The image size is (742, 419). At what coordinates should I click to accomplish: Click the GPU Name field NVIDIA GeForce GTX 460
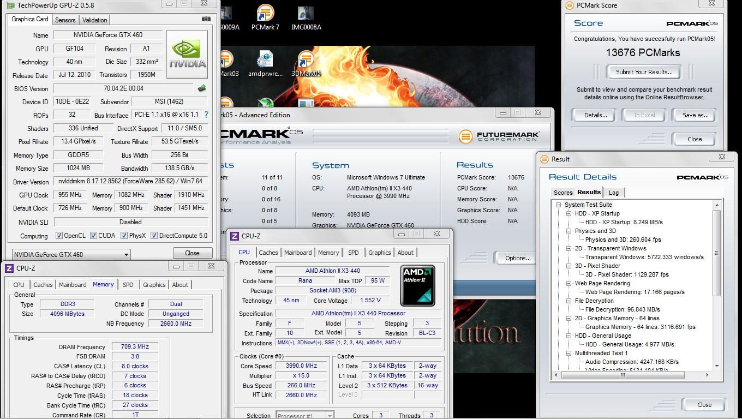(x=108, y=35)
